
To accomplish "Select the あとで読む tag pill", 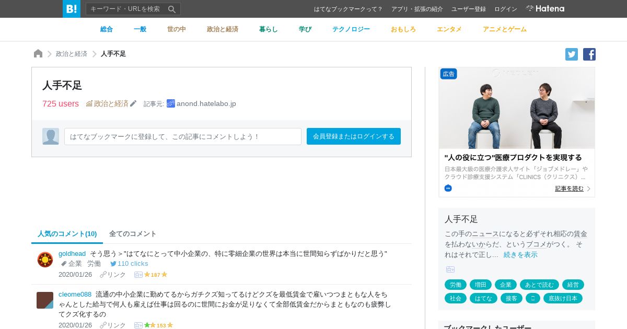I will tap(539, 285).
